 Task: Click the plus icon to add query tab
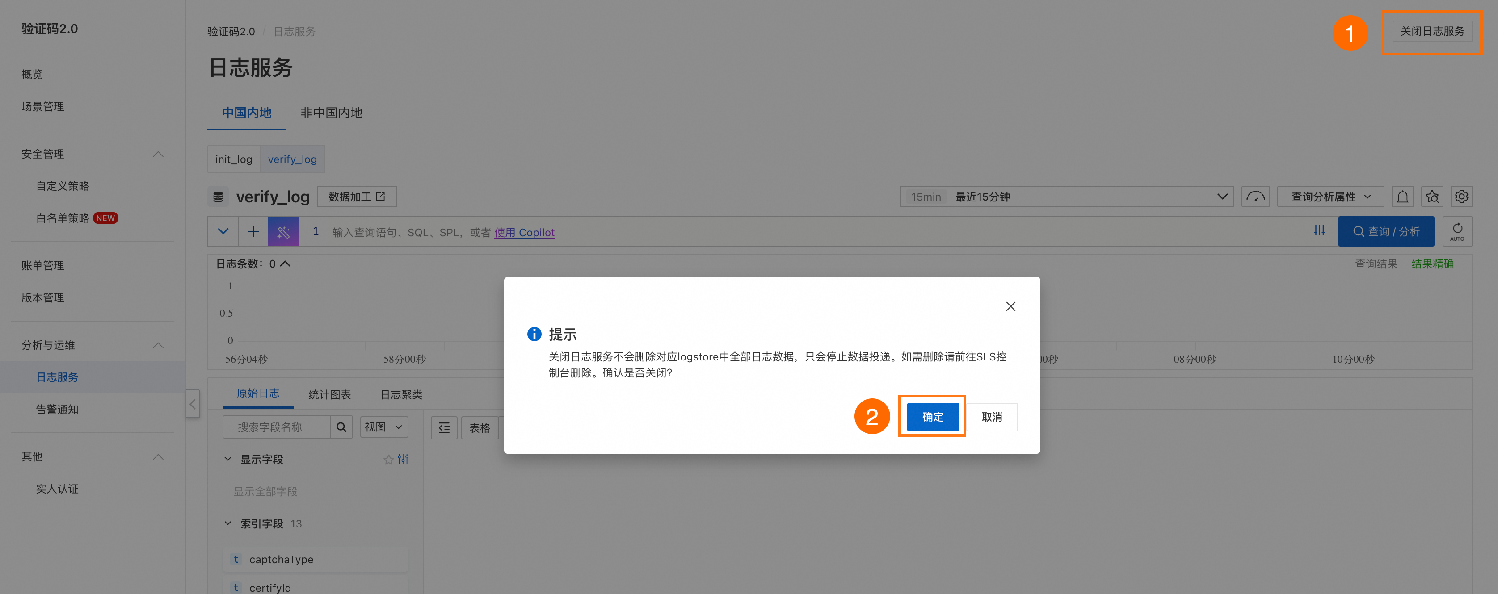(252, 231)
